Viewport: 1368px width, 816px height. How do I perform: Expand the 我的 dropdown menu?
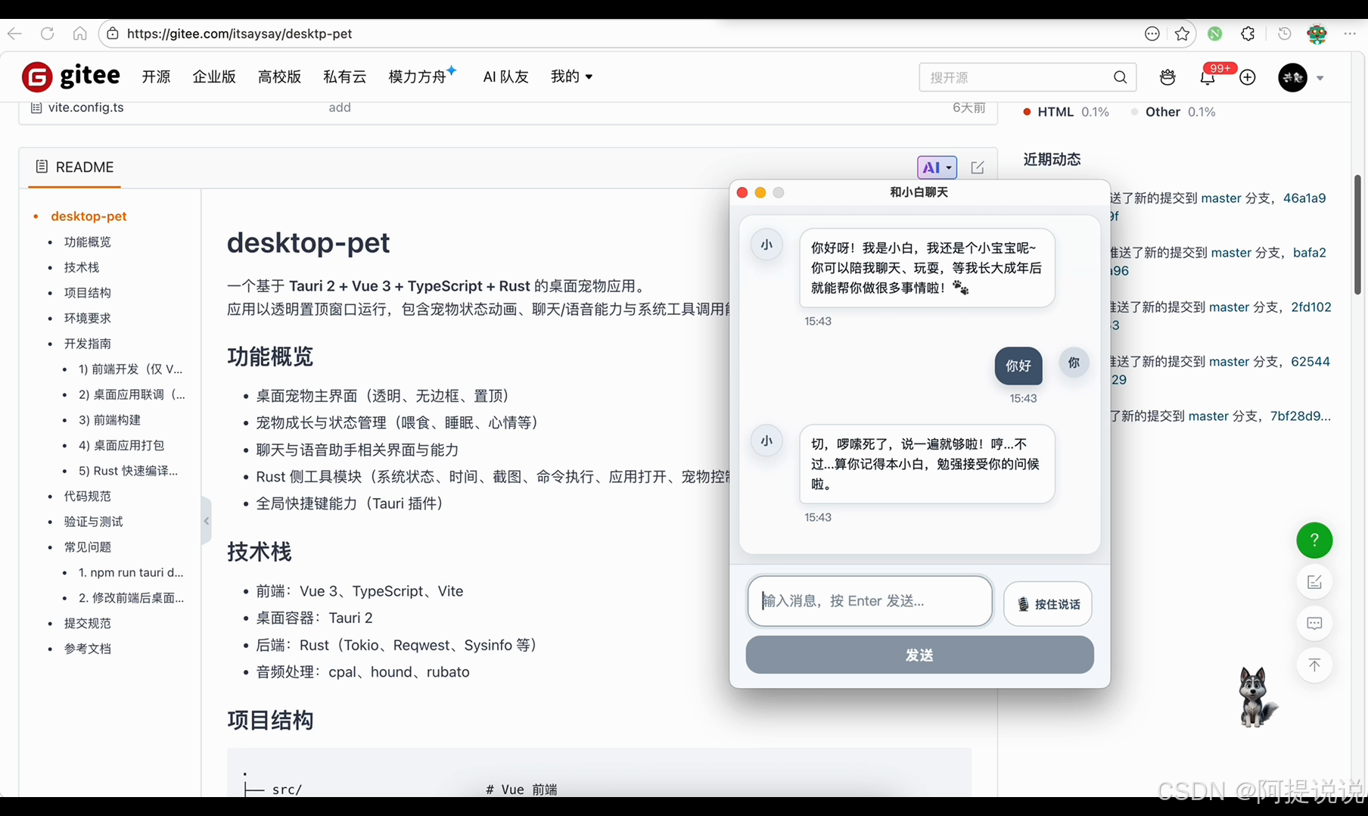[x=571, y=76]
